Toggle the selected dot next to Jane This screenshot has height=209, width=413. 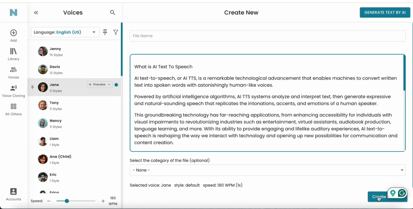116,85
